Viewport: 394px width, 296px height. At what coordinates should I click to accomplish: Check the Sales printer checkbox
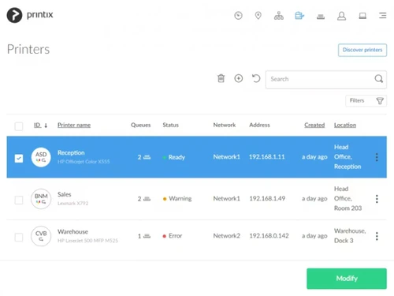click(19, 200)
